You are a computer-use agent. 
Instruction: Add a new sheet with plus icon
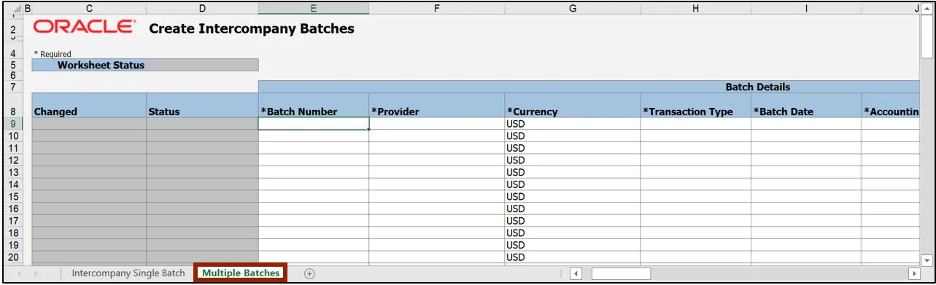point(309,273)
